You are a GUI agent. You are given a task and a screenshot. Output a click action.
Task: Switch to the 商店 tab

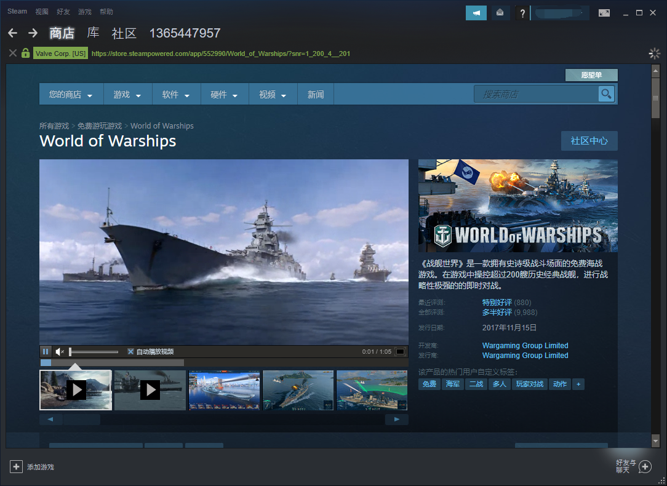click(62, 33)
